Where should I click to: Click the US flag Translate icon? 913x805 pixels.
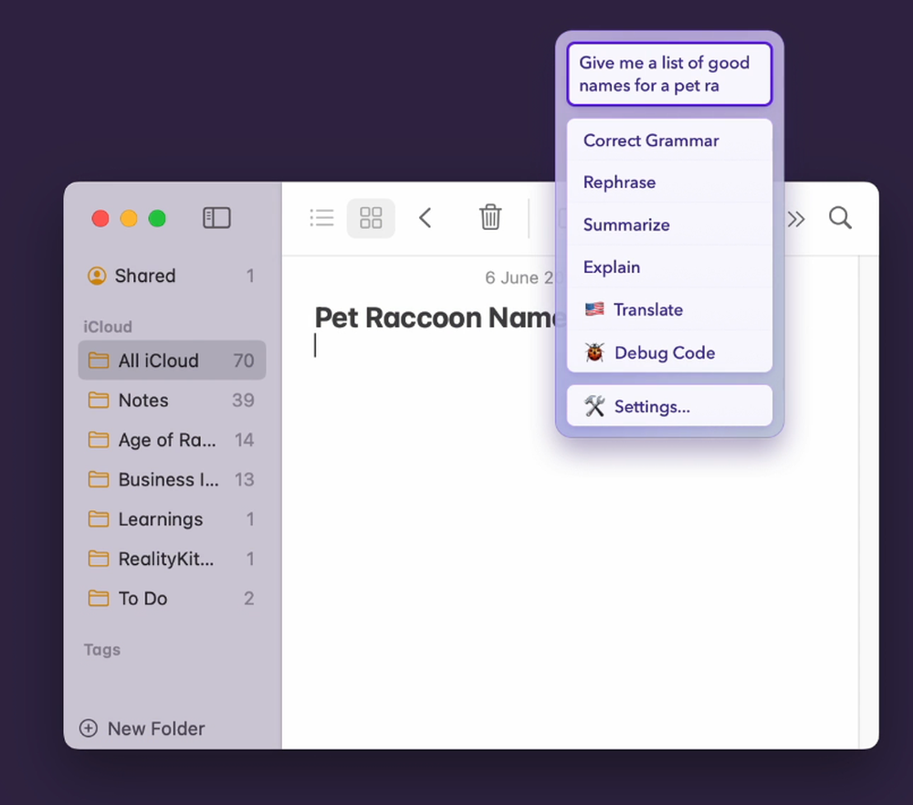tap(594, 309)
